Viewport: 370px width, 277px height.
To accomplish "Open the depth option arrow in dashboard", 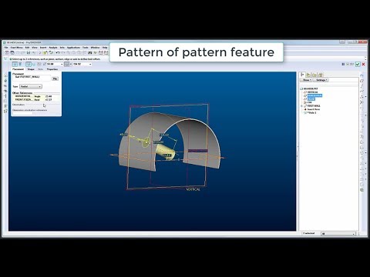I will tap(71, 64).
